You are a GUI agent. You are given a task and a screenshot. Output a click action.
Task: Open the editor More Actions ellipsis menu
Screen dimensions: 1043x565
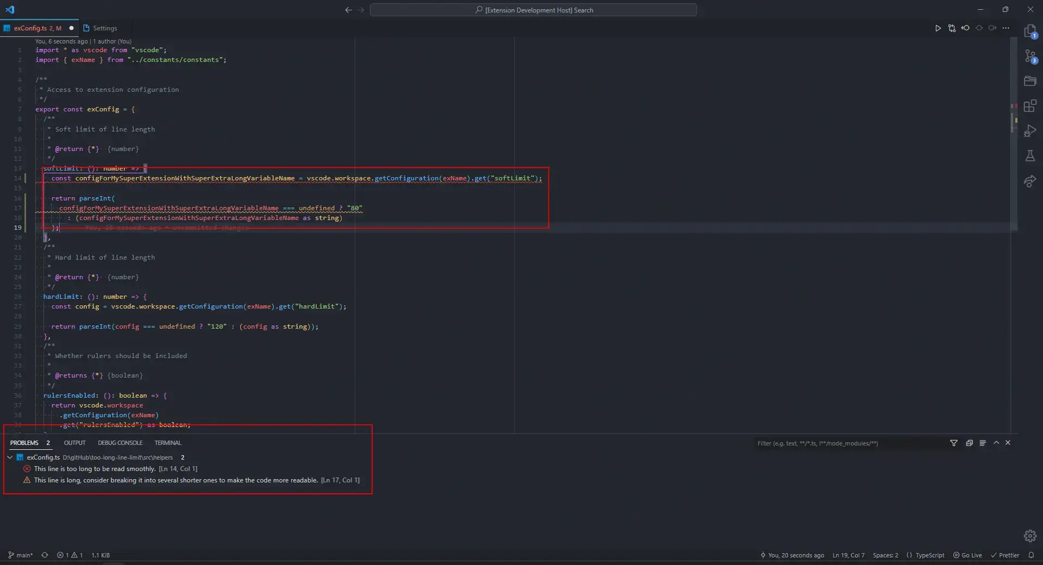(x=1006, y=28)
